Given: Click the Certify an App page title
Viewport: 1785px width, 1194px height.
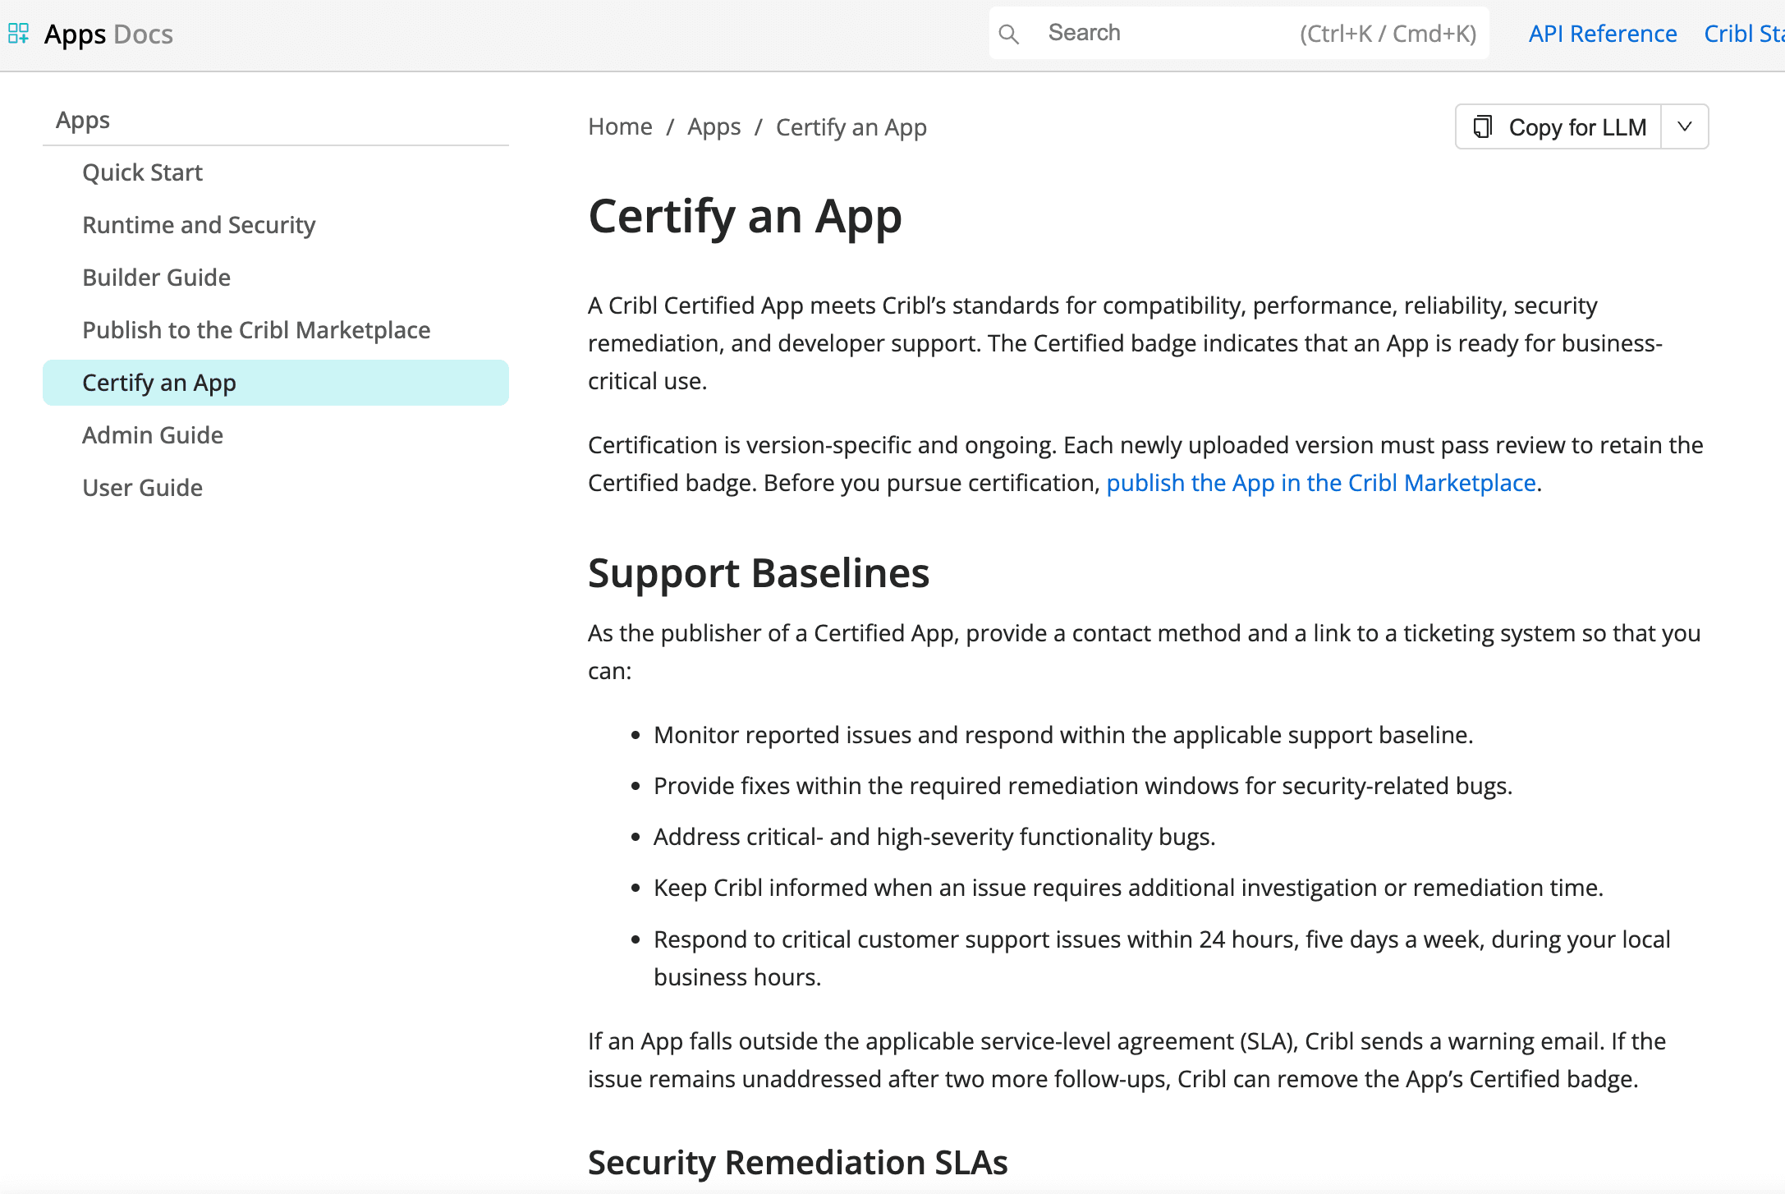Looking at the screenshot, I should point(745,217).
